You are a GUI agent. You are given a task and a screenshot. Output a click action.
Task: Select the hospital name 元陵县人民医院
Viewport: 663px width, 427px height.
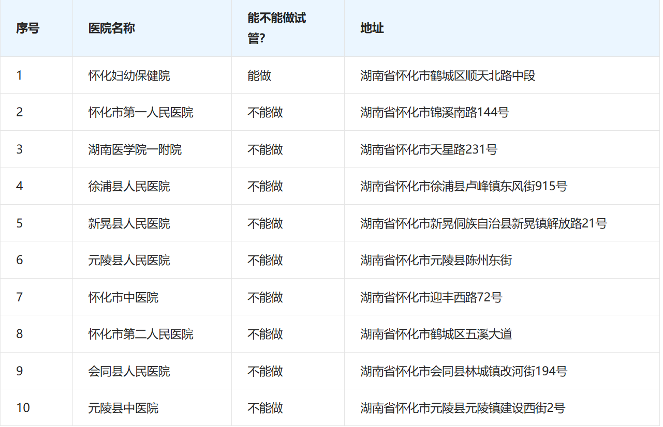[x=129, y=260]
